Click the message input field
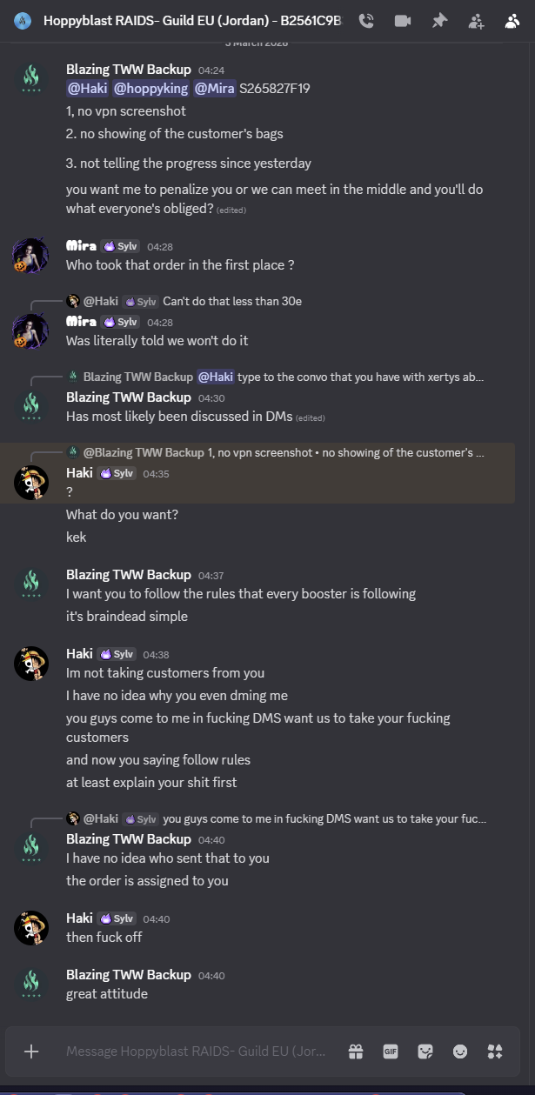 click(200, 1052)
